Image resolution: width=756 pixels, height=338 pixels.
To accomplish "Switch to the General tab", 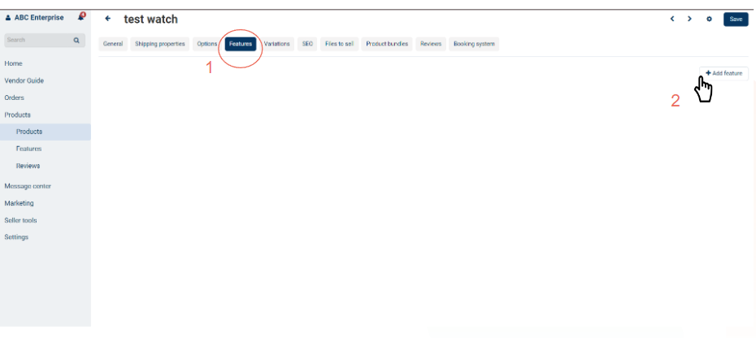I will (x=113, y=44).
